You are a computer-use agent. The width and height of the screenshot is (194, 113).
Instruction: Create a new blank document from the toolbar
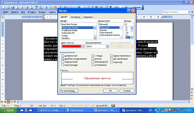[x=4, y=8]
